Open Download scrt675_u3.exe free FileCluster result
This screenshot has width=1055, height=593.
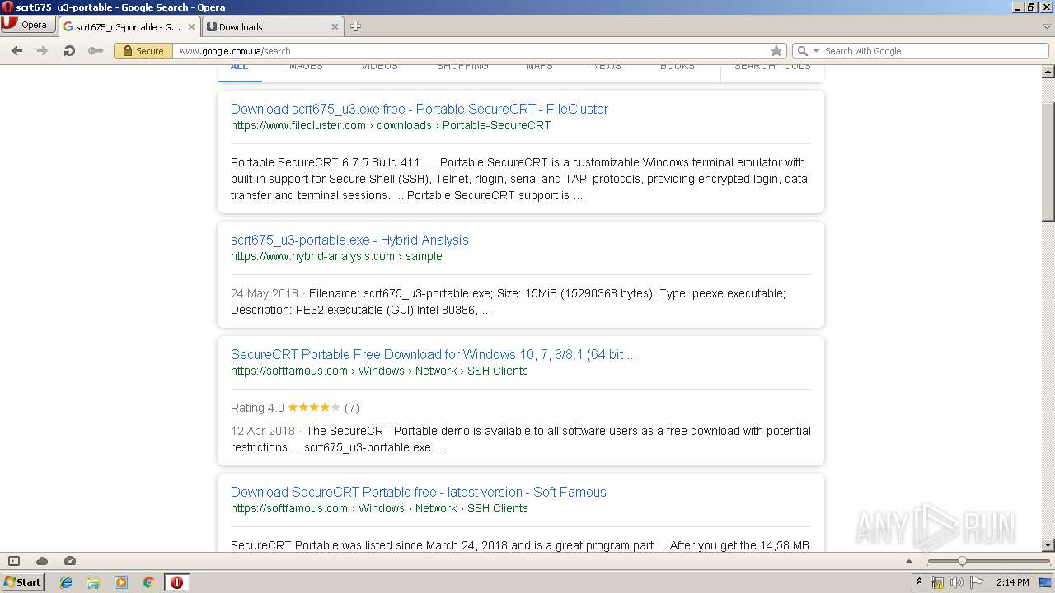click(420, 109)
